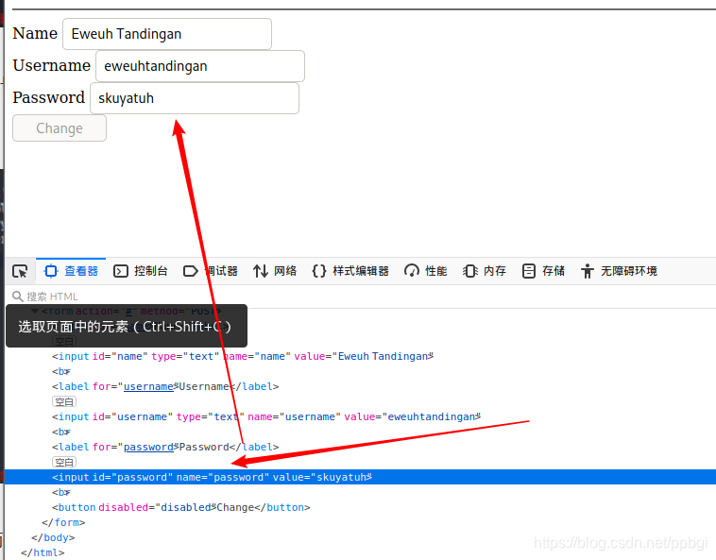Click the Performance gauge icon
Image resolution: width=716 pixels, height=560 pixels.
tap(412, 271)
